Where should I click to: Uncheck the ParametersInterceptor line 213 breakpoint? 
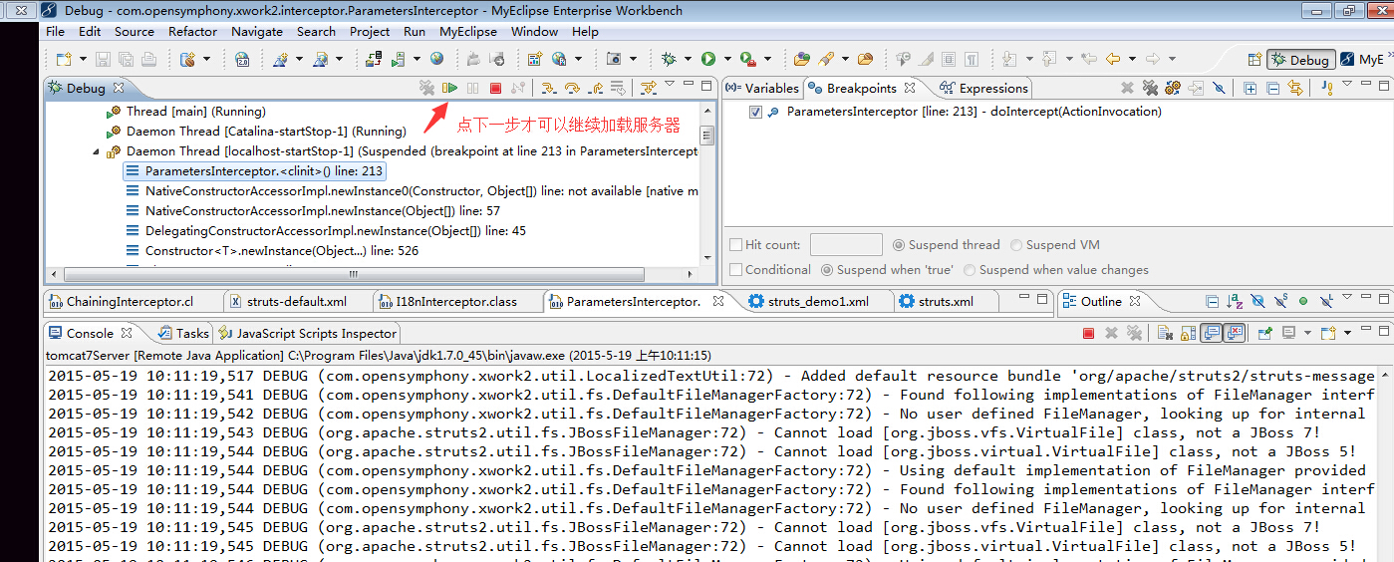[755, 113]
